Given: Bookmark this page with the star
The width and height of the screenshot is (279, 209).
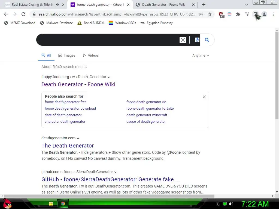Looking at the screenshot, I should pyautogui.click(x=210, y=14).
